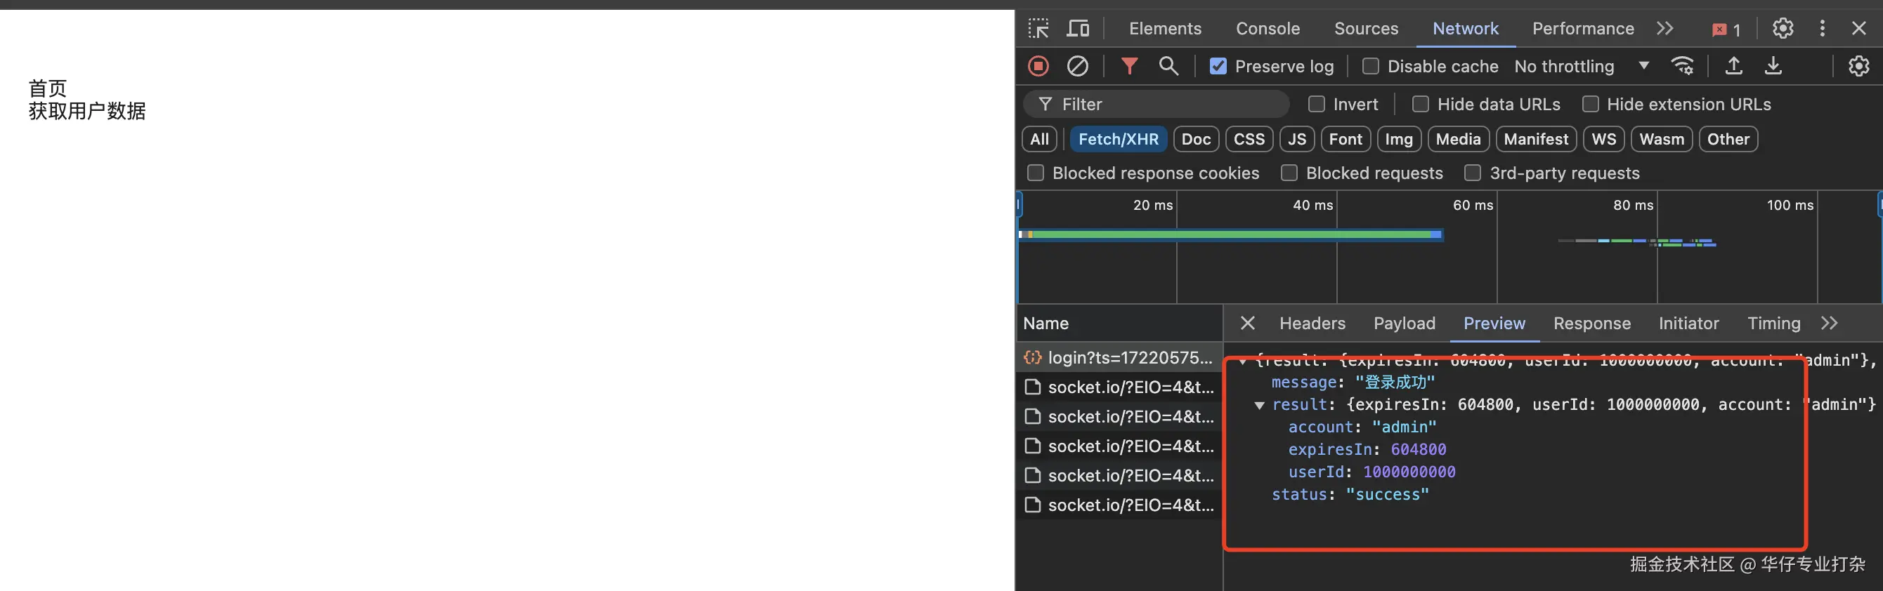
Task: Click the error count badge
Action: tap(1726, 29)
